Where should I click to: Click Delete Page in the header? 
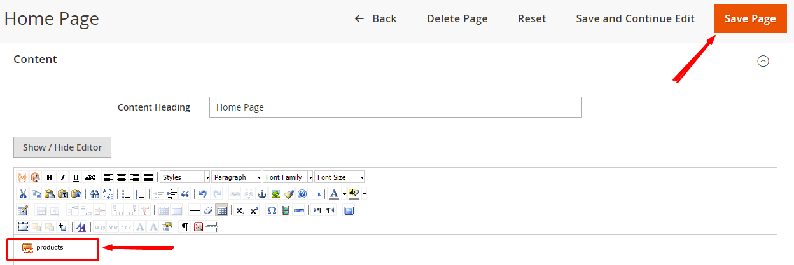pos(457,18)
